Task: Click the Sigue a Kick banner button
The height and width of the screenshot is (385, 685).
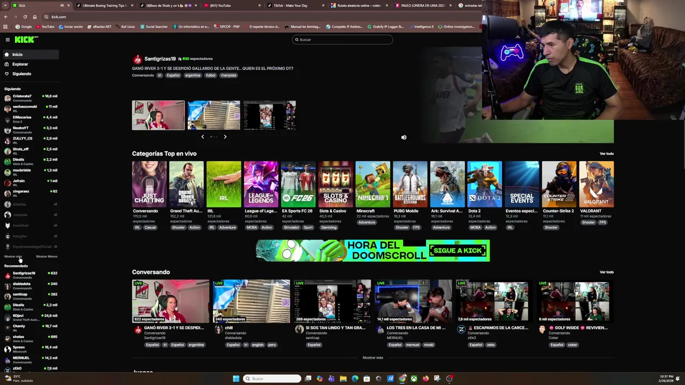Action: (458, 251)
